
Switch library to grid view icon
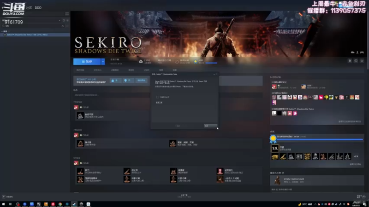(67, 14)
